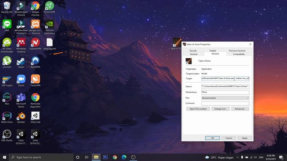The width and height of the screenshot is (287, 161).
Task: Click the Shortcut key field
Action: click(x=225, y=92)
